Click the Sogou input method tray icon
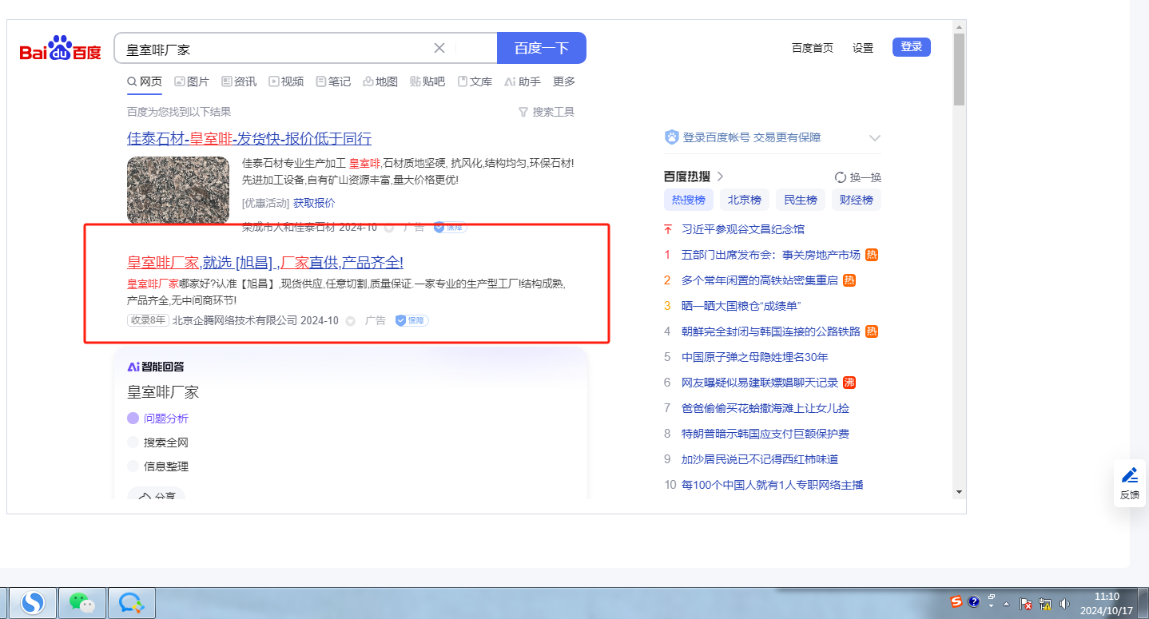The width and height of the screenshot is (1149, 619). [x=956, y=601]
